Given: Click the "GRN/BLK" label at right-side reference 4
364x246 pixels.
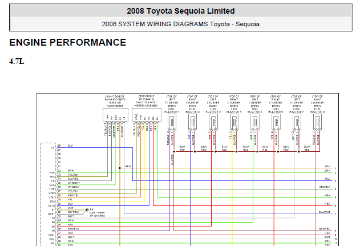Looking at the screenshot, I should (x=325, y=187).
